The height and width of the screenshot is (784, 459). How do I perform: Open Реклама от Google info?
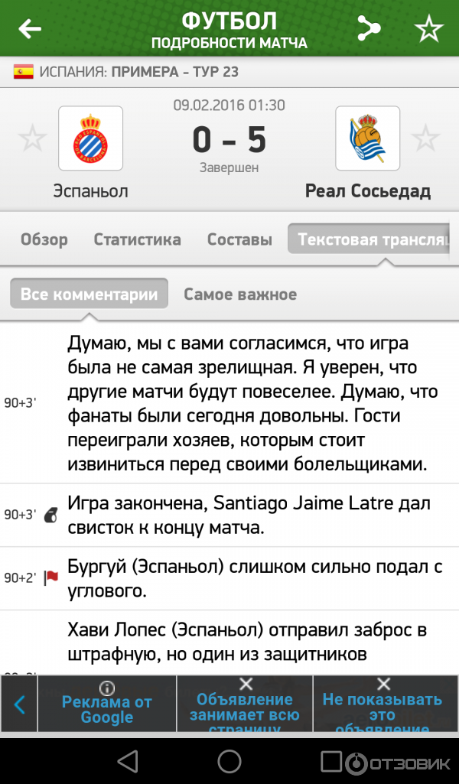point(107,704)
